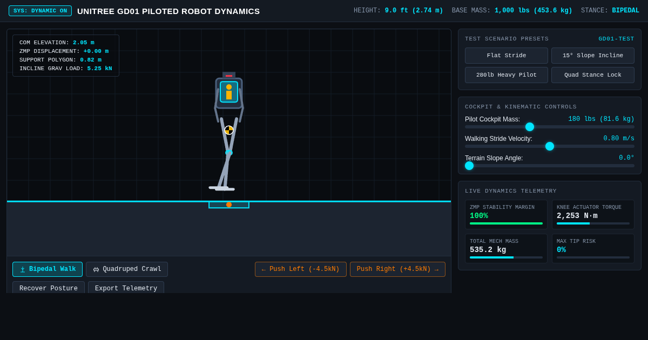Click the KNEE ACTUATOR TORQUE card
648x340 pixels.
[593, 215]
